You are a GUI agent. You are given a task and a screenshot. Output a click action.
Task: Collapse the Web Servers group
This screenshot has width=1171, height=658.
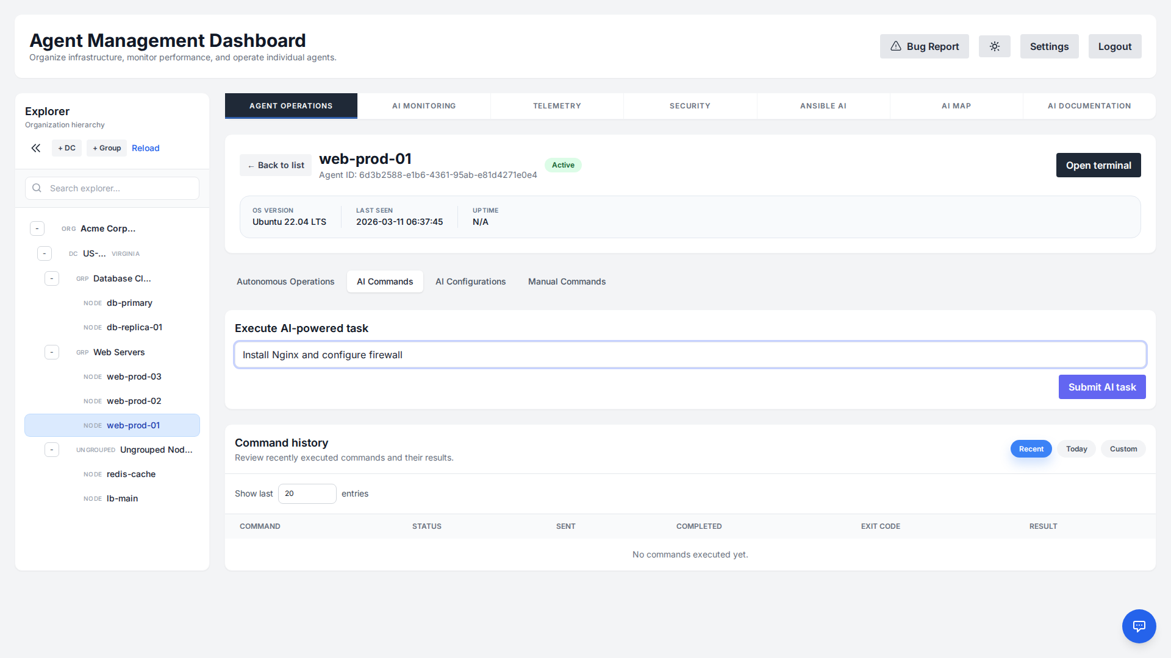(x=52, y=352)
